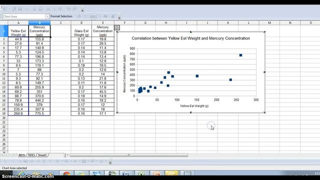Click the highest data point near 775 ppb
This screenshot has height=180, width=320.
coord(240,55)
